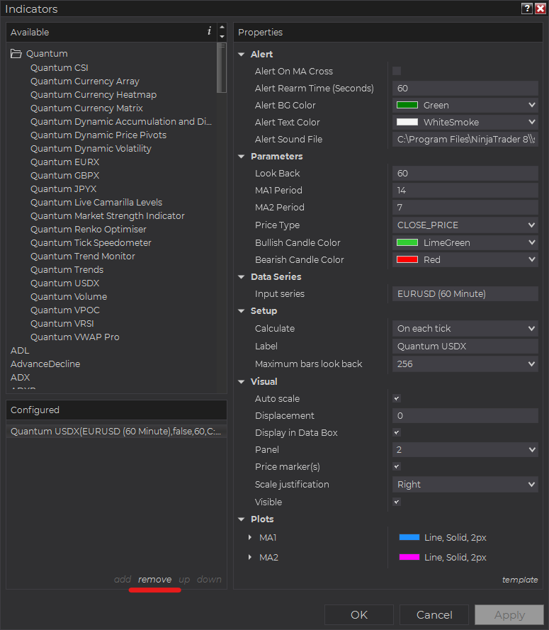
Task: Select Quantum Dynamic Price Pivots
Action: (x=98, y=135)
